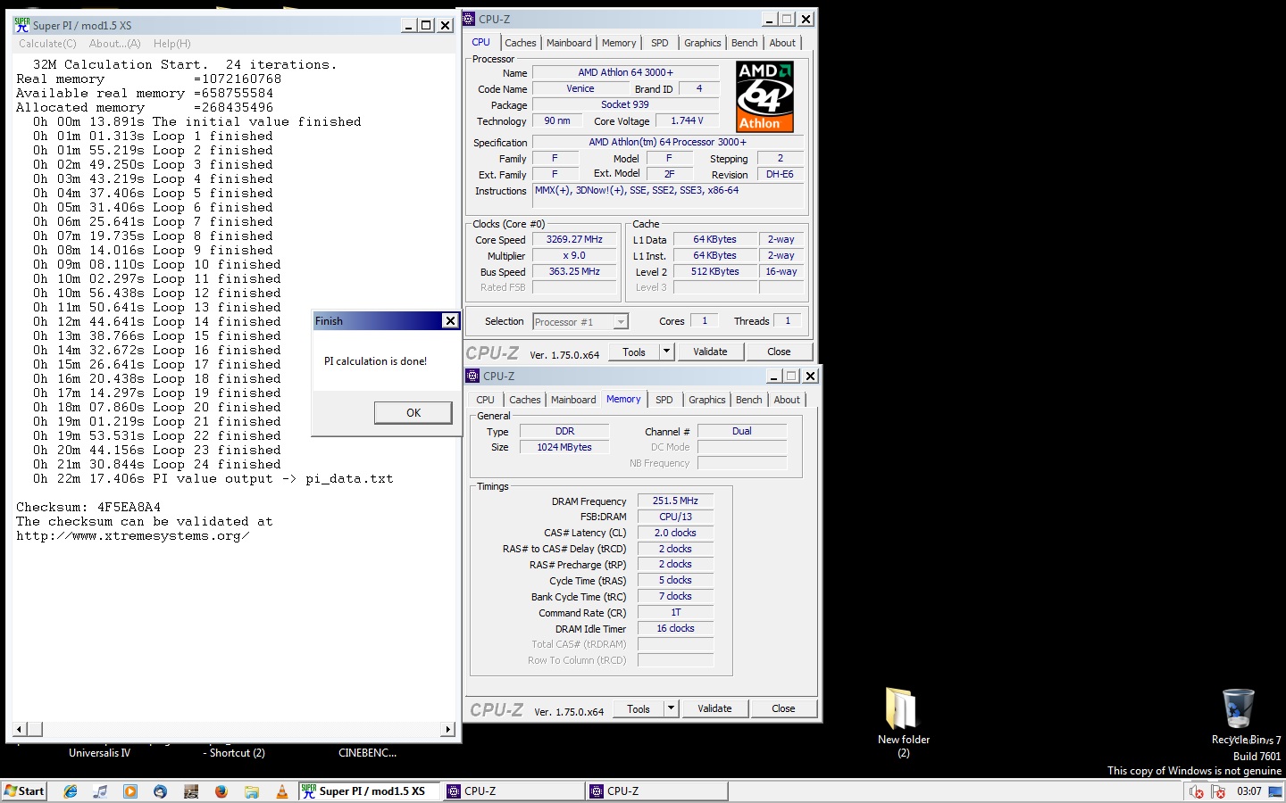The width and height of the screenshot is (1286, 803).
Task: Click the Checksum: 4F5EA8A4 line
Action: click(x=88, y=507)
